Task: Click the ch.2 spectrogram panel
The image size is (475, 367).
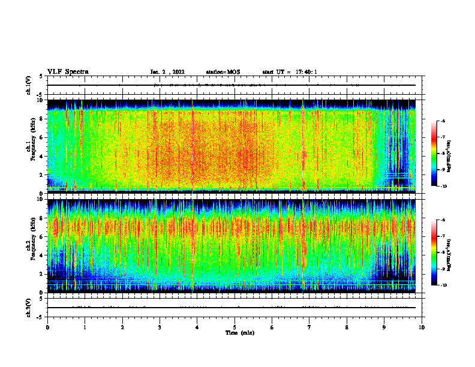Action: point(232,246)
